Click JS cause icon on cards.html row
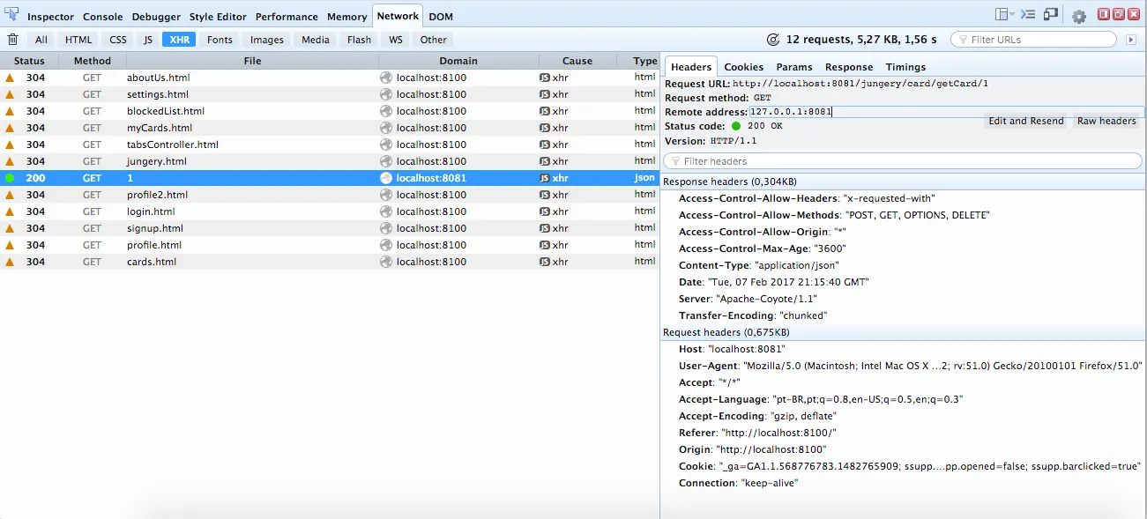Image resolution: width=1147 pixels, height=519 pixels. 545,262
